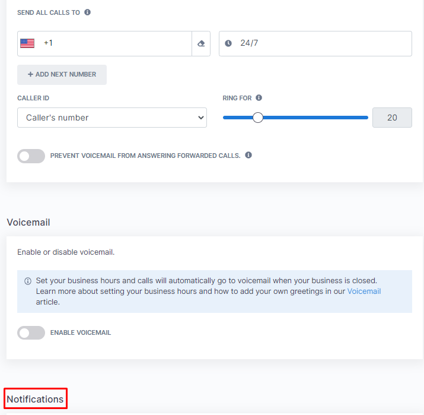The image size is (424, 415).
Task: Click the info icon next to Ring For
Action: pos(259,98)
